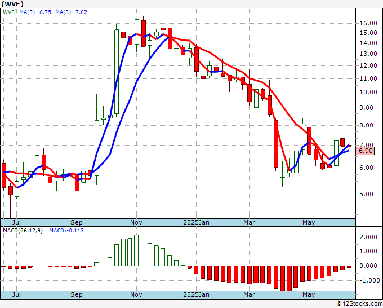Click the 7.02 moving average value
The height and width of the screenshot is (308, 383).
81,12
